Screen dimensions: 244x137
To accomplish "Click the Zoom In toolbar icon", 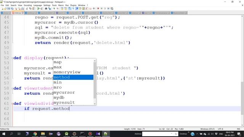I will pos(54,8).
